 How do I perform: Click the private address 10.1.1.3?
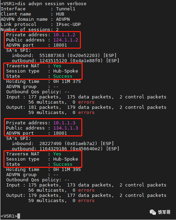point(64,123)
